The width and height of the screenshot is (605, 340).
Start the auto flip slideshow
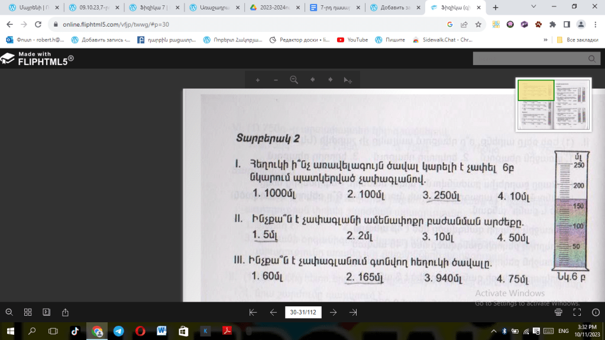(47, 312)
